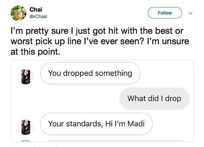Click the word 'Madi' in last message
Viewport: 204px width, 147px height.
(136, 124)
